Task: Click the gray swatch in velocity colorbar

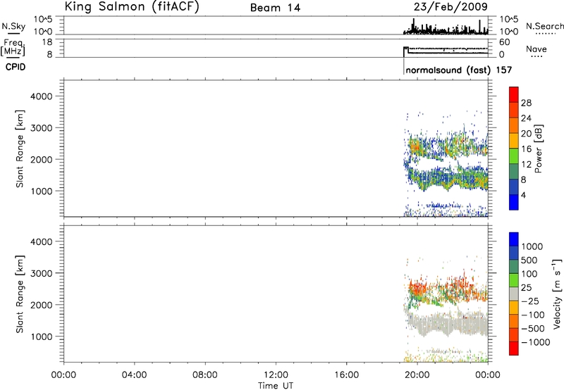Action: [514, 294]
